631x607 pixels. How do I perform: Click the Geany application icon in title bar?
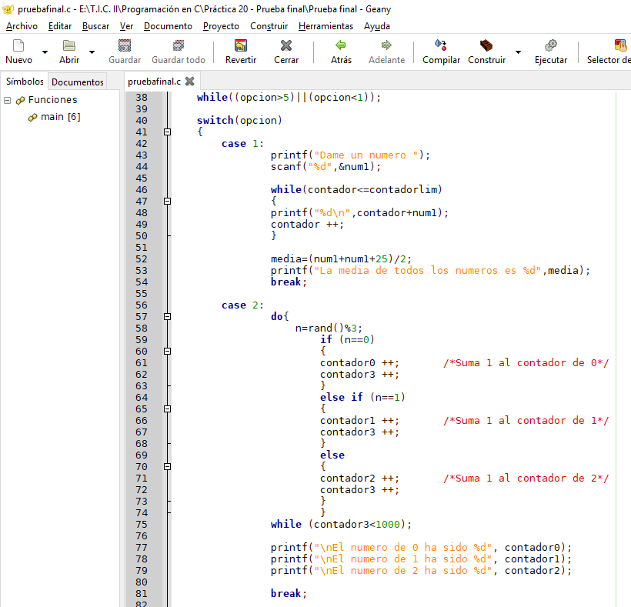[x=8, y=9]
